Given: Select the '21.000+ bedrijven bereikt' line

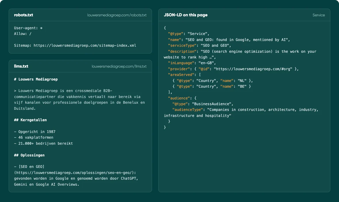Looking at the screenshot, I should tap(43, 144).
